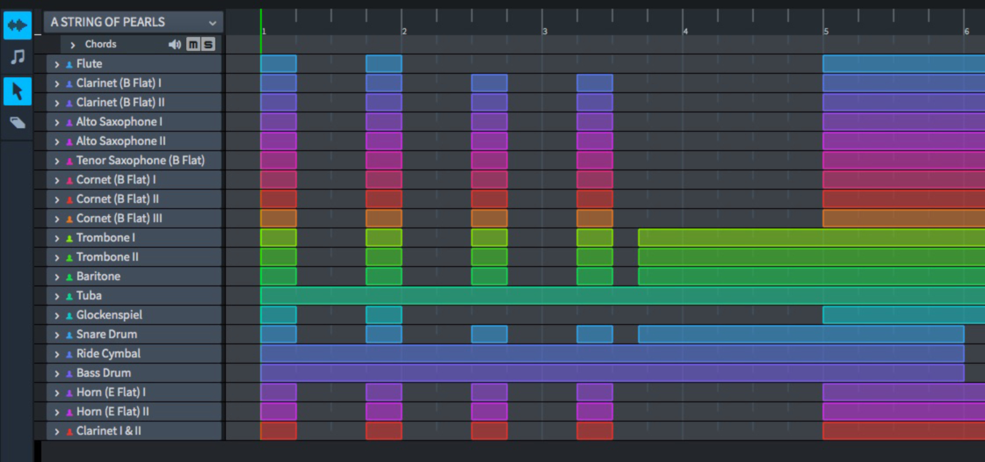Select the Baritone long green region
The height and width of the screenshot is (462, 985).
[811, 276]
